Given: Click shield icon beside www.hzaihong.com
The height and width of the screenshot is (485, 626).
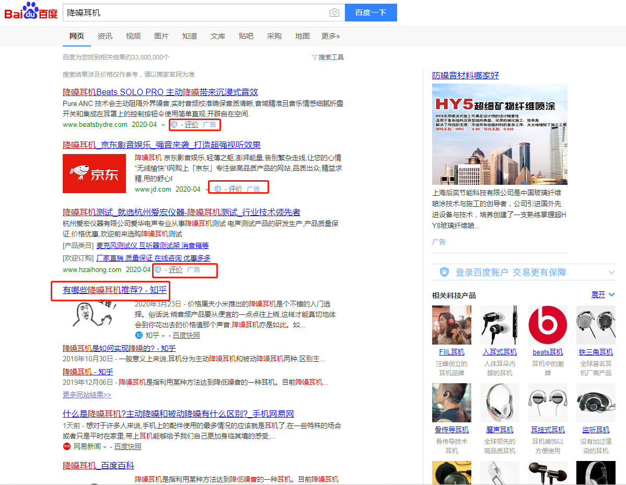Looking at the screenshot, I should [x=158, y=269].
